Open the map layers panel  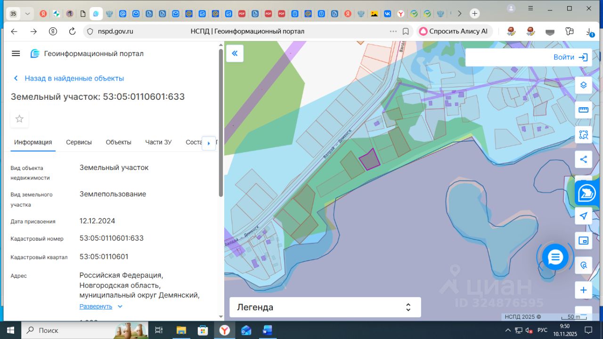[x=583, y=85]
